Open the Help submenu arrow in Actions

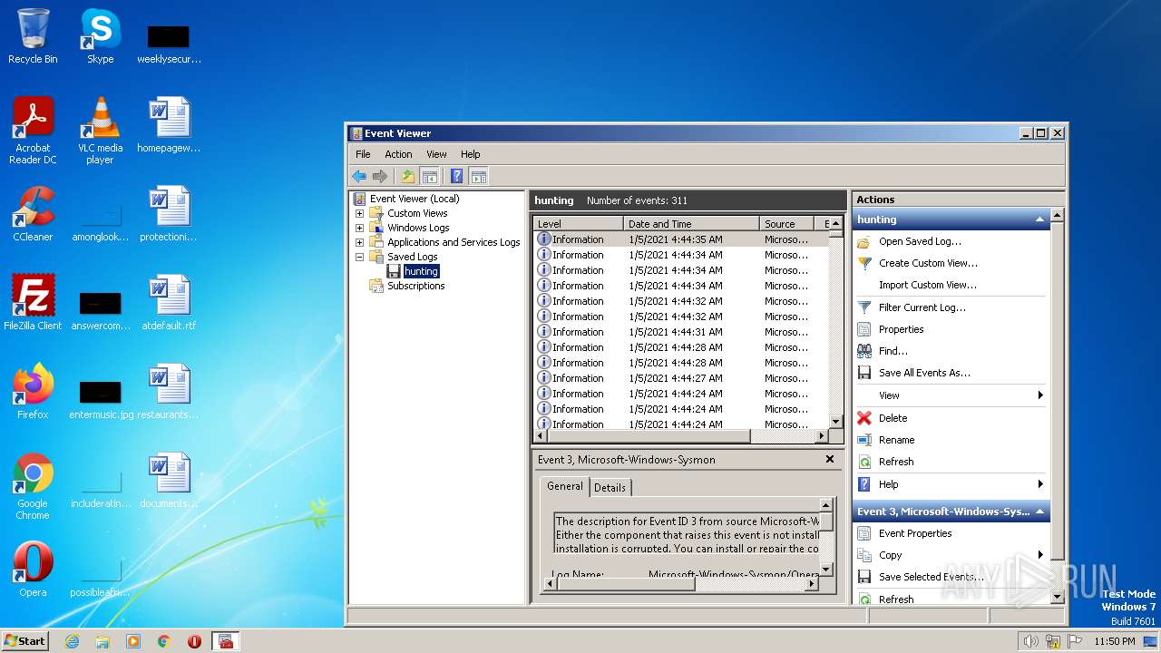tap(1040, 484)
